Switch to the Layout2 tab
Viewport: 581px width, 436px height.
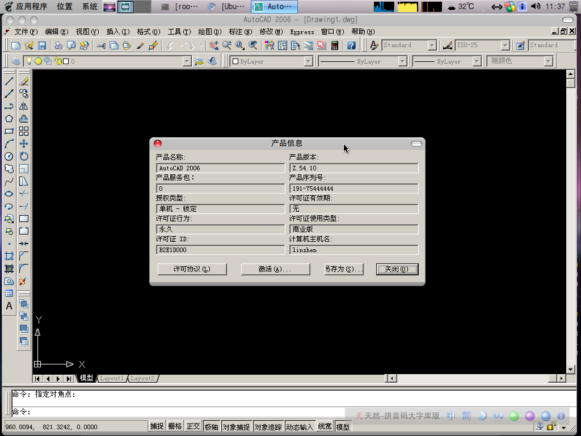click(x=142, y=378)
